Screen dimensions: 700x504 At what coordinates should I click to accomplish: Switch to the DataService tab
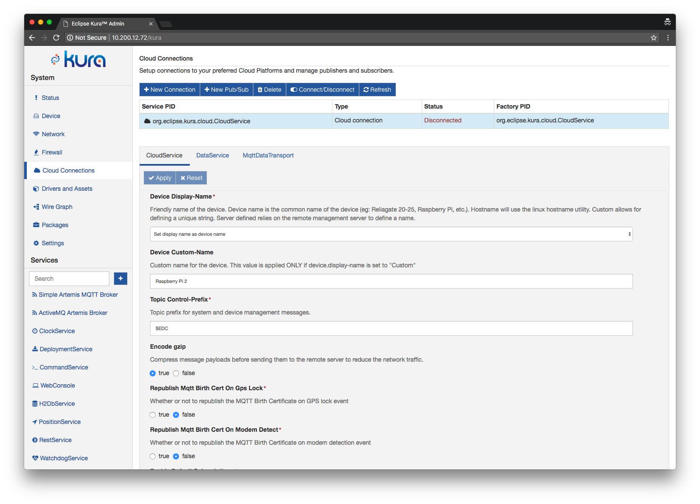pyautogui.click(x=213, y=155)
